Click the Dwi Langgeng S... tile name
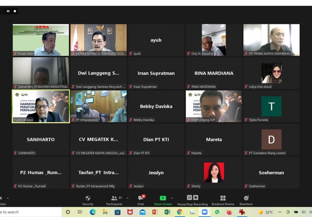This screenshot has height=217, width=312. [98, 73]
